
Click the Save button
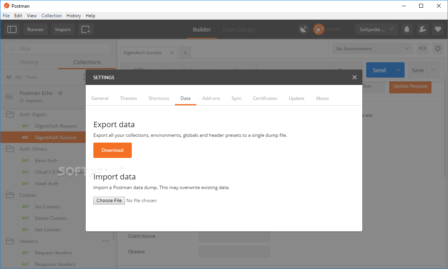[x=418, y=70]
